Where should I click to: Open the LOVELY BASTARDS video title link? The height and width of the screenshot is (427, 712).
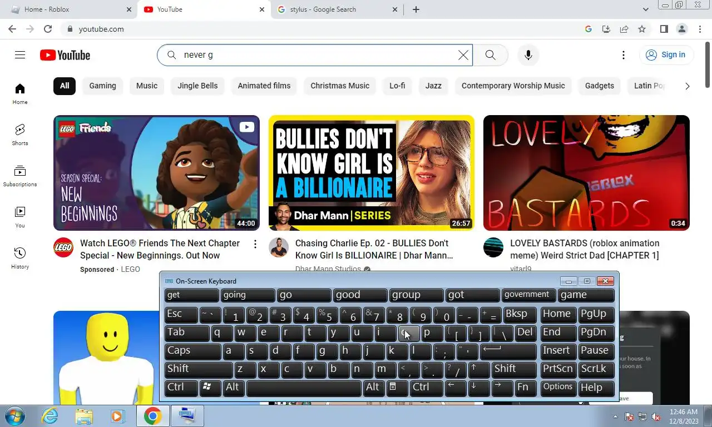pyautogui.click(x=585, y=249)
